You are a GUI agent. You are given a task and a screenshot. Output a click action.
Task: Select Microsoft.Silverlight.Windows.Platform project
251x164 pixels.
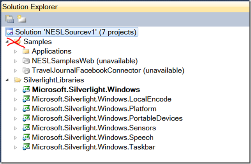pyautogui.click(x=94, y=109)
